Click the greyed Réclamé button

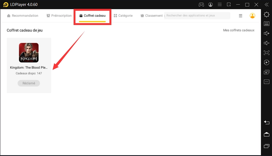[x=29, y=83]
